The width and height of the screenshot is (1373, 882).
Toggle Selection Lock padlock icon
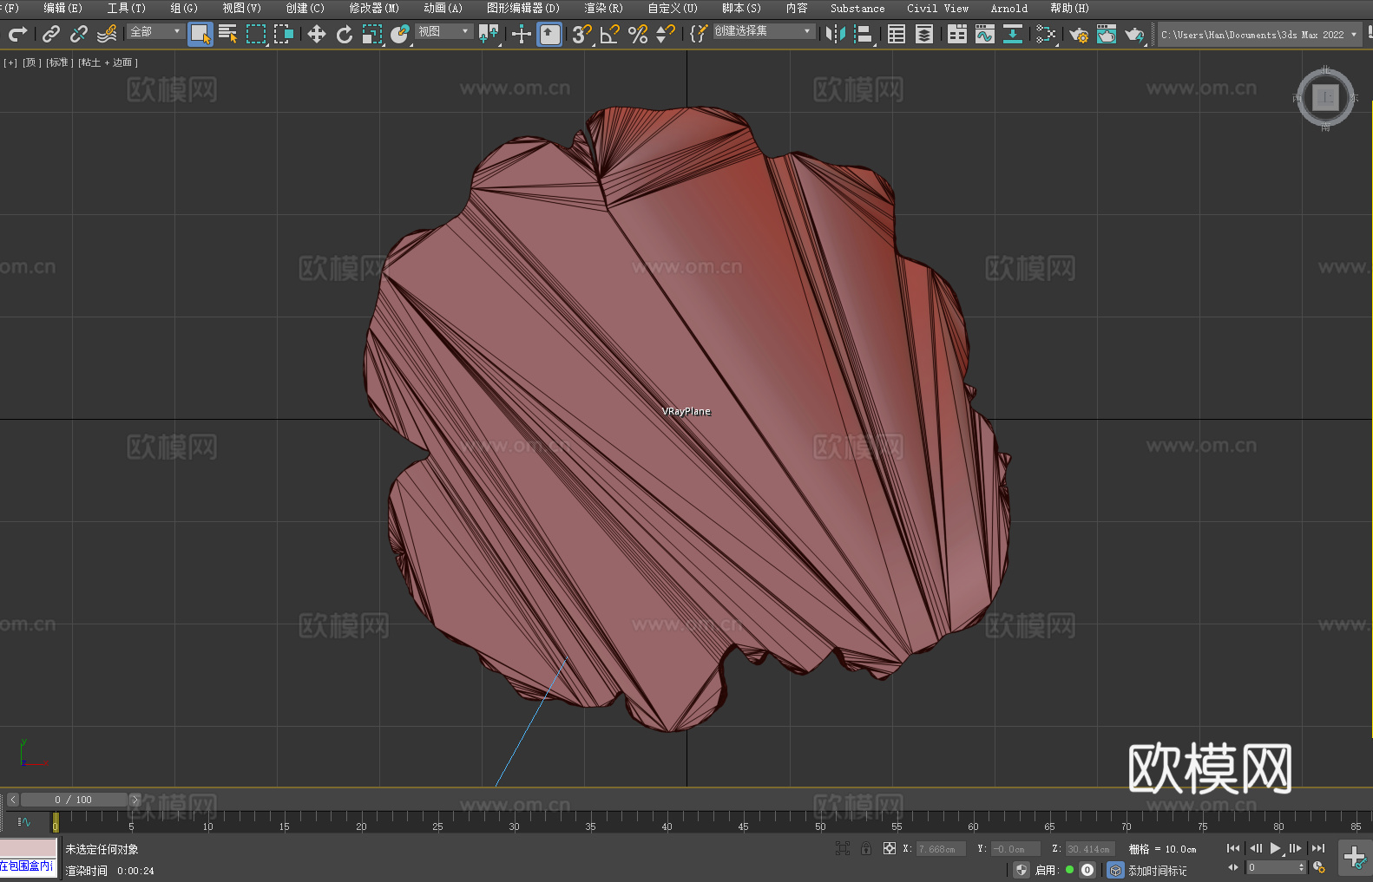point(866,848)
